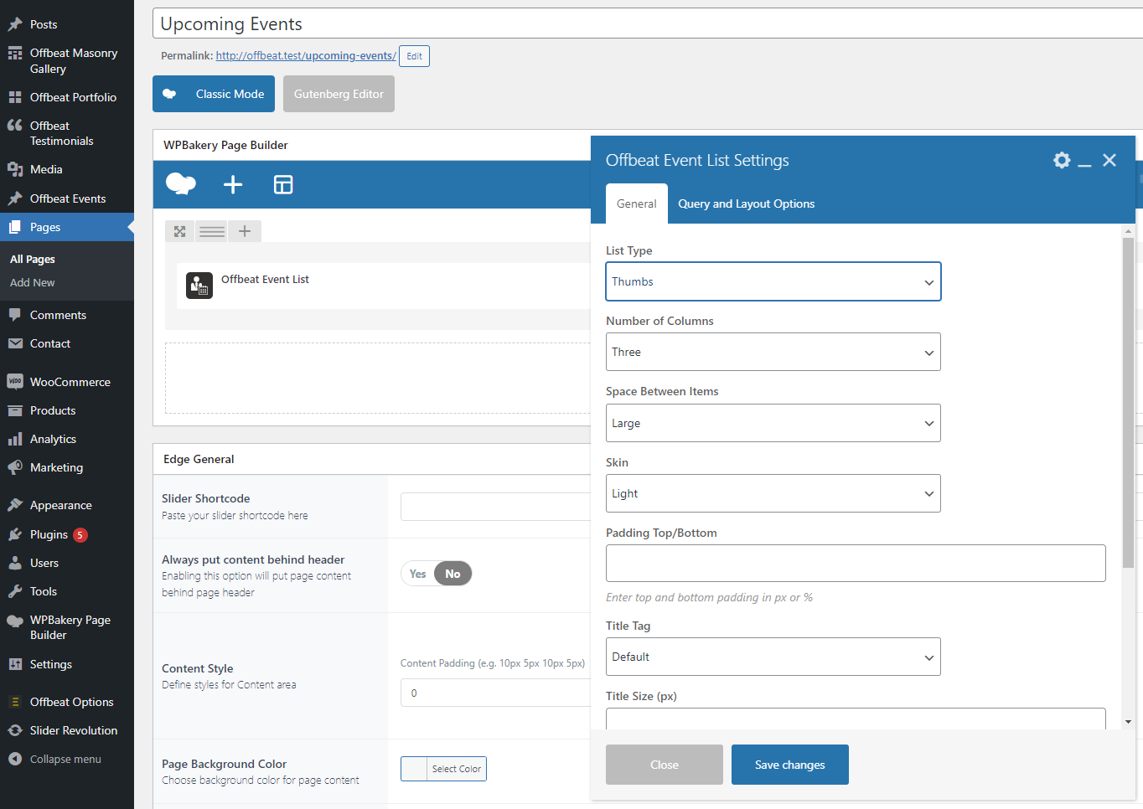
Task: Click the Appearance brush icon
Action: pos(15,505)
